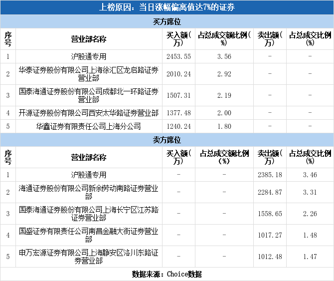Click the title 上榜原因：当日涨幅偏离值达7%的证券
The width and height of the screenshot is (334, 281).
point(167,7)
